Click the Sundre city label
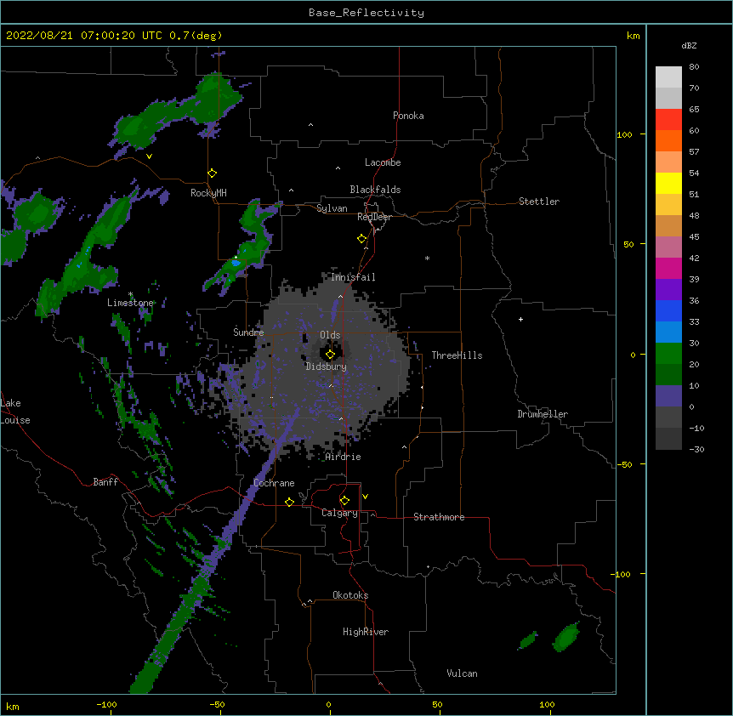 [248, 332]
